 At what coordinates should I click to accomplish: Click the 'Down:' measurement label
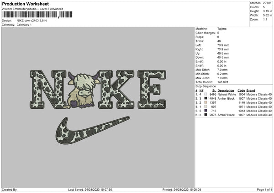[x=200, y=57]
